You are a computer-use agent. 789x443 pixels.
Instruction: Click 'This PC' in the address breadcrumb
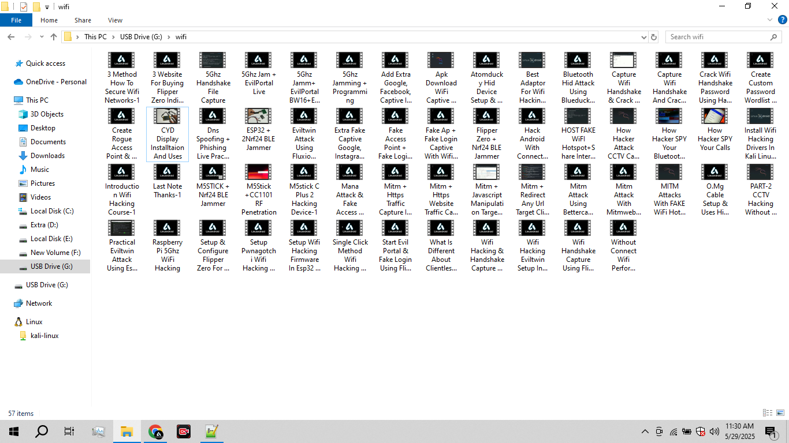pyautogui.click(x=95, y=37)
